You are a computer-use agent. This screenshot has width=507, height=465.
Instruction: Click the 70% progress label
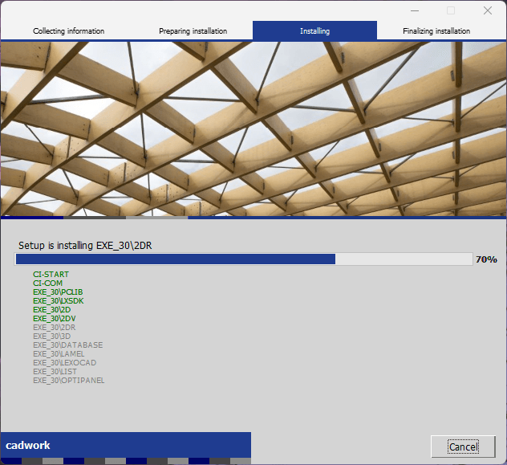tap(486, 259)
